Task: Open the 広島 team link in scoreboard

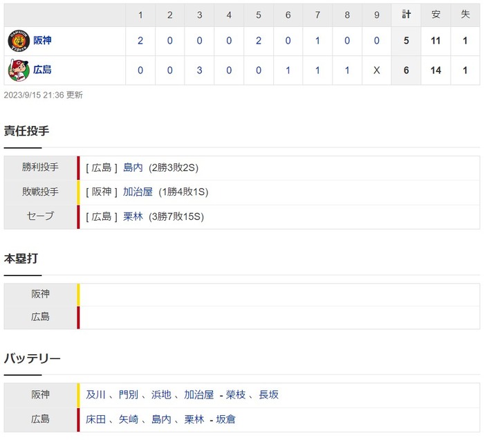Action: pos(42,70)
